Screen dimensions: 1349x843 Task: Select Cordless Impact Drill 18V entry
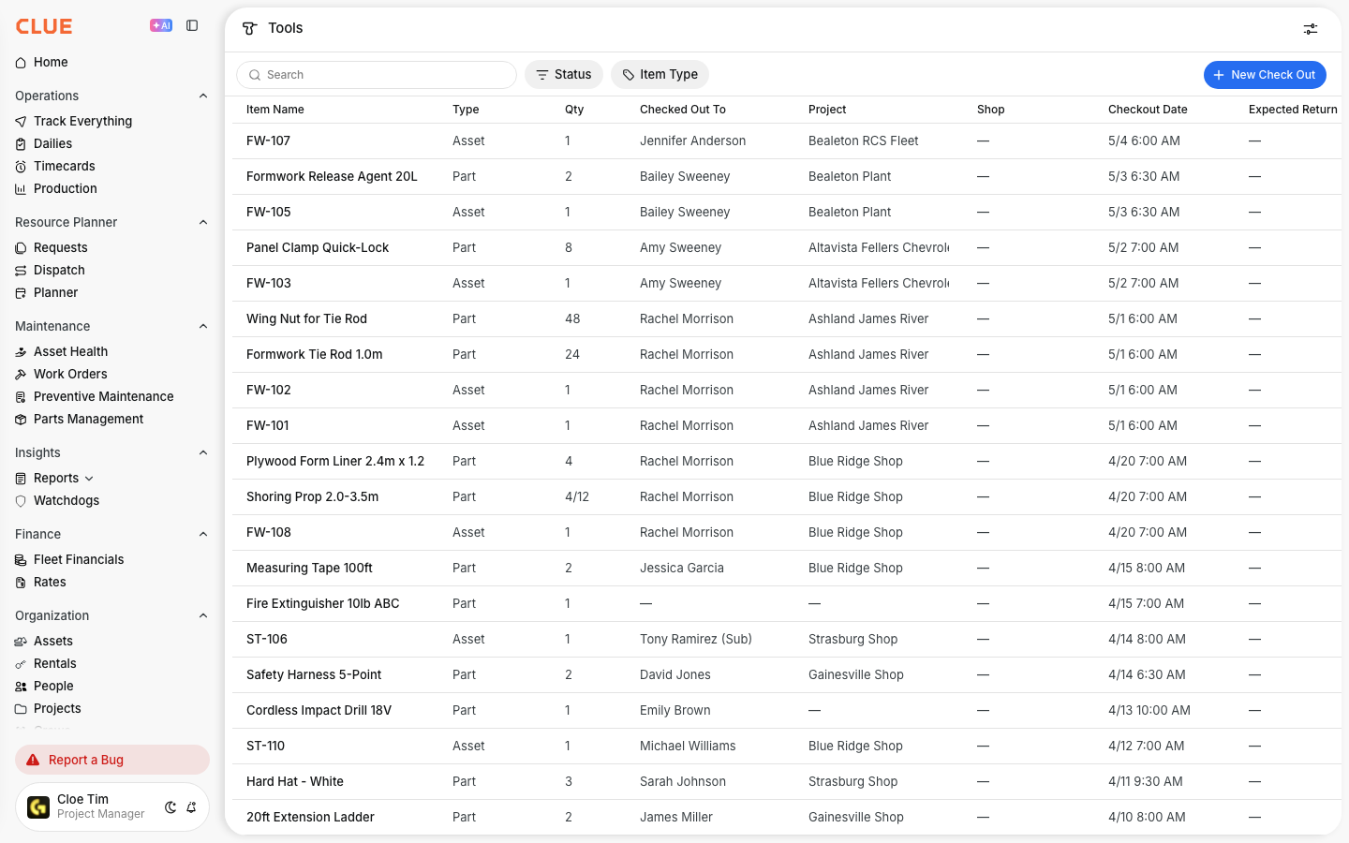coord(319,711)
